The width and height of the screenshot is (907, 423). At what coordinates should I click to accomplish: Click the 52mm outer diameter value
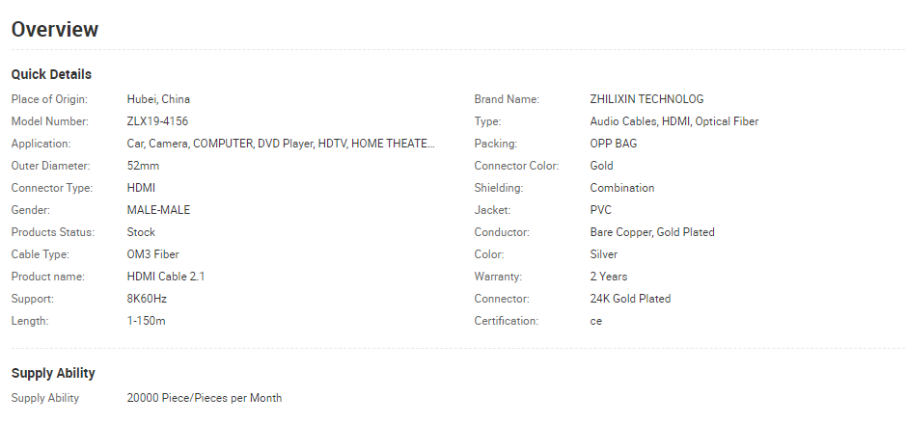[x=143, y=166]
